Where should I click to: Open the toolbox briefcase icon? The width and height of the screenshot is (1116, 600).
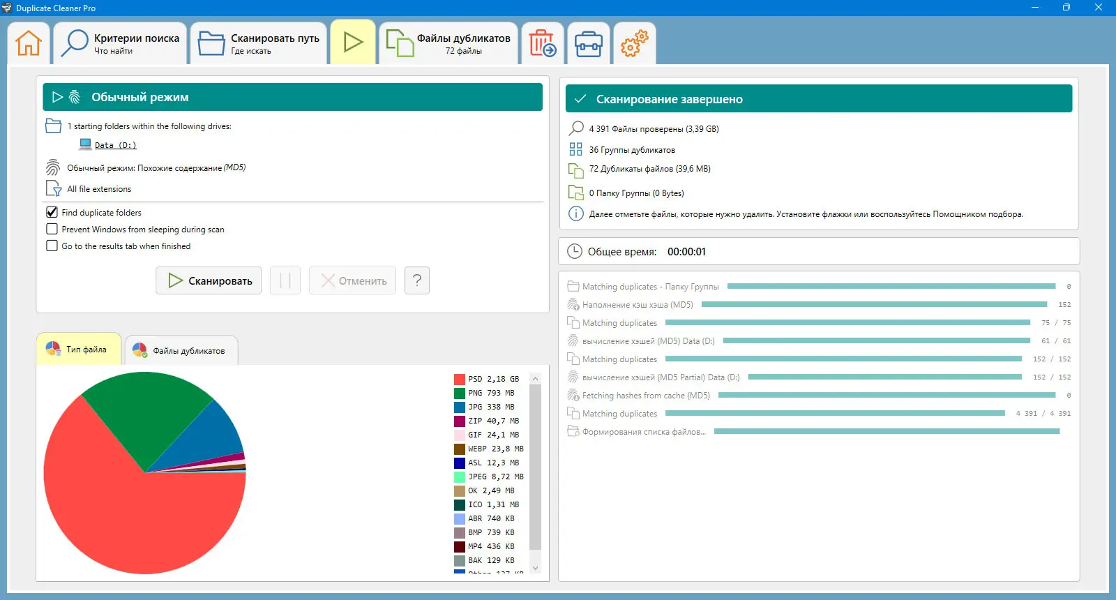click(588, 43)
